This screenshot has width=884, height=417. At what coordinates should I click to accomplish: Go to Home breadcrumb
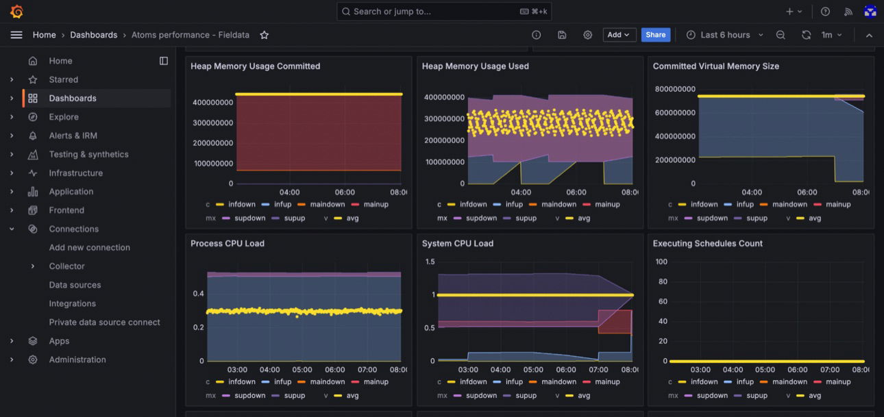[45, 35]
